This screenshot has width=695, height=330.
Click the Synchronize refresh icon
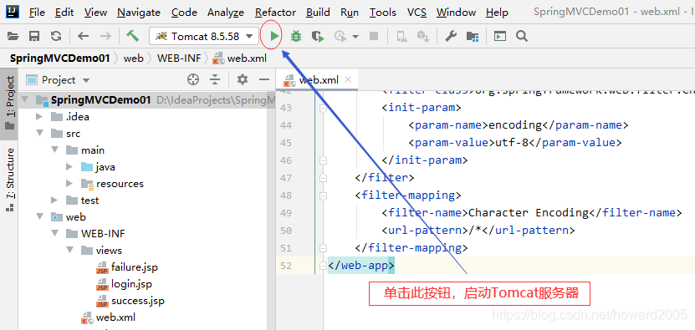coord(56,36)
